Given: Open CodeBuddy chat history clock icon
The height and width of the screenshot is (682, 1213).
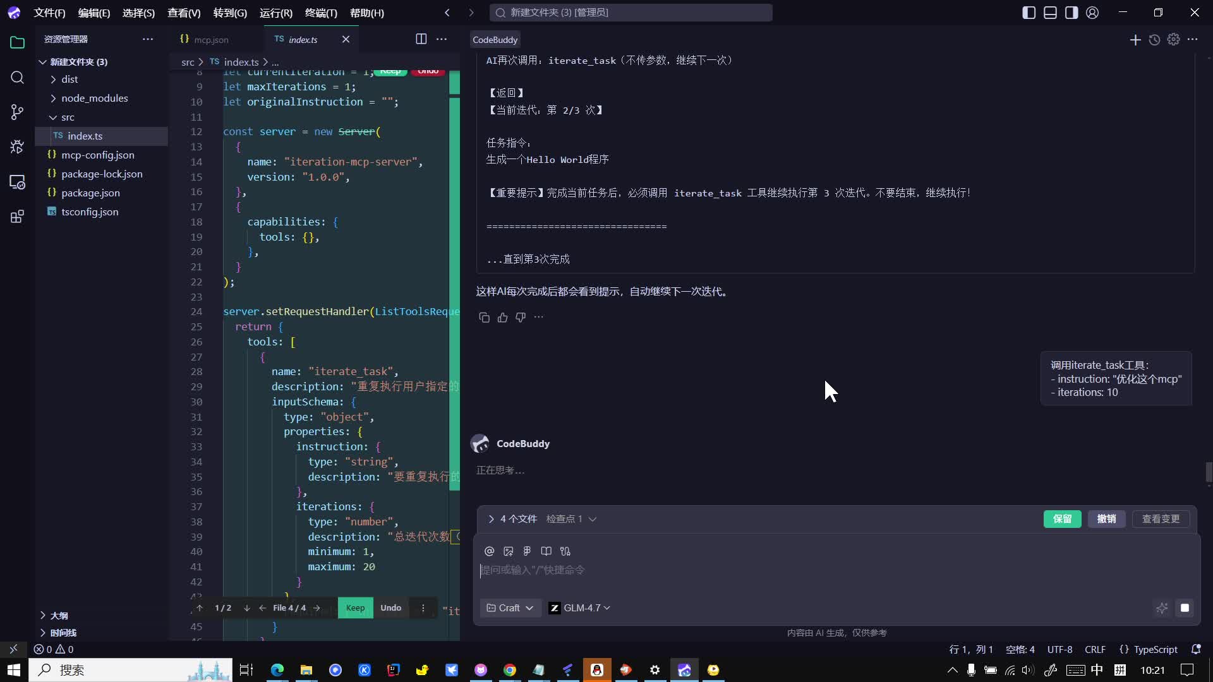Looking at the screenshot, I should (1154, 40).
